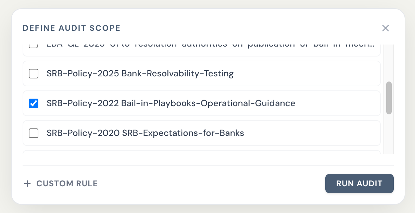The image size is (415, 213).
Task: Add a Custom Rule via text link
Action: (67, 184)
